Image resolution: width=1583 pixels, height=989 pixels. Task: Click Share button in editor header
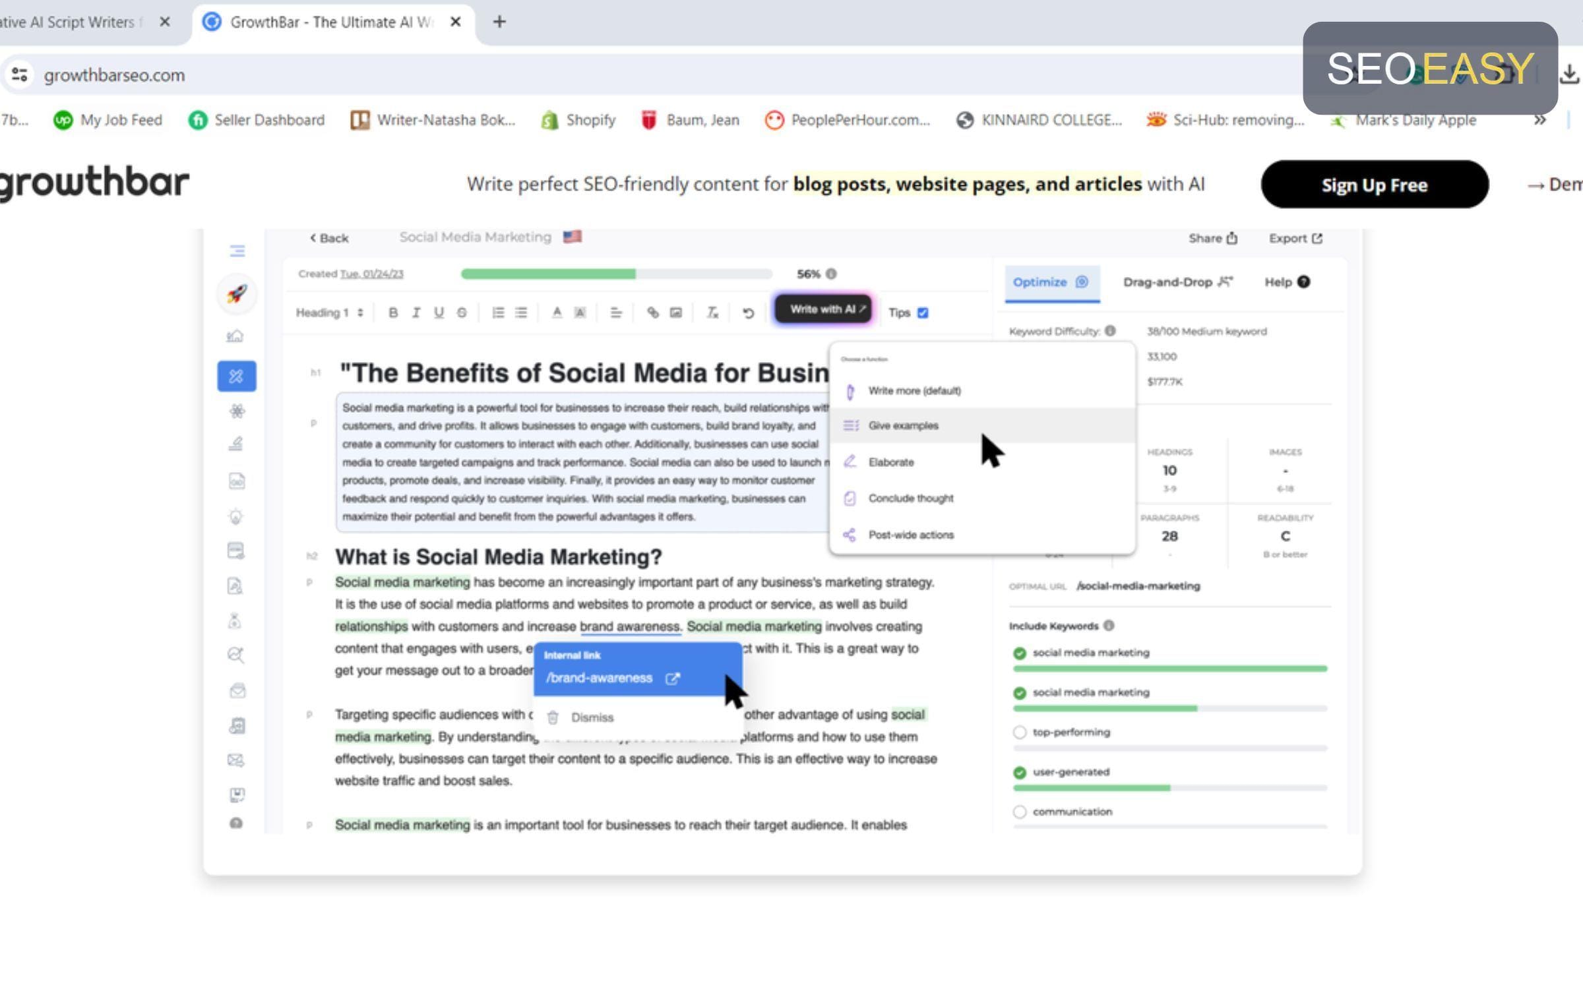tap(1213, 238)
